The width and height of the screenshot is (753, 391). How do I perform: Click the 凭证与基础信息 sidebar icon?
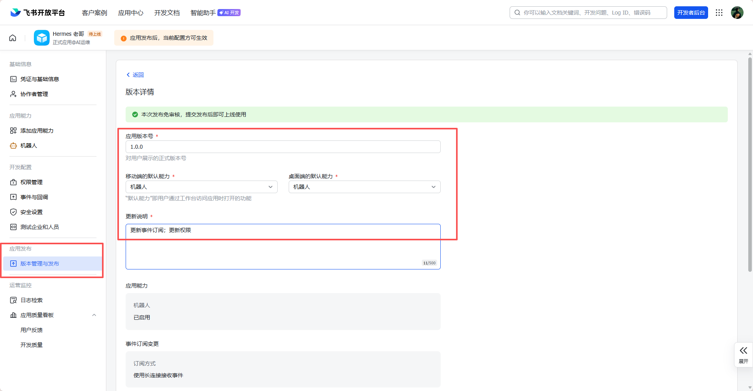[x=13, y=79]
